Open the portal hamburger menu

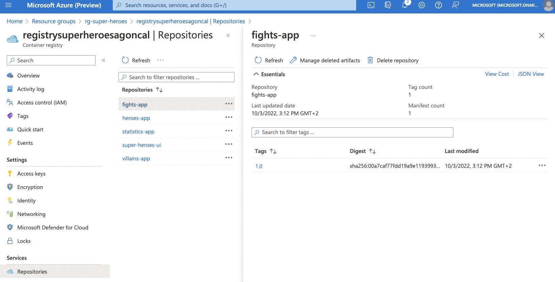point(8,5)
